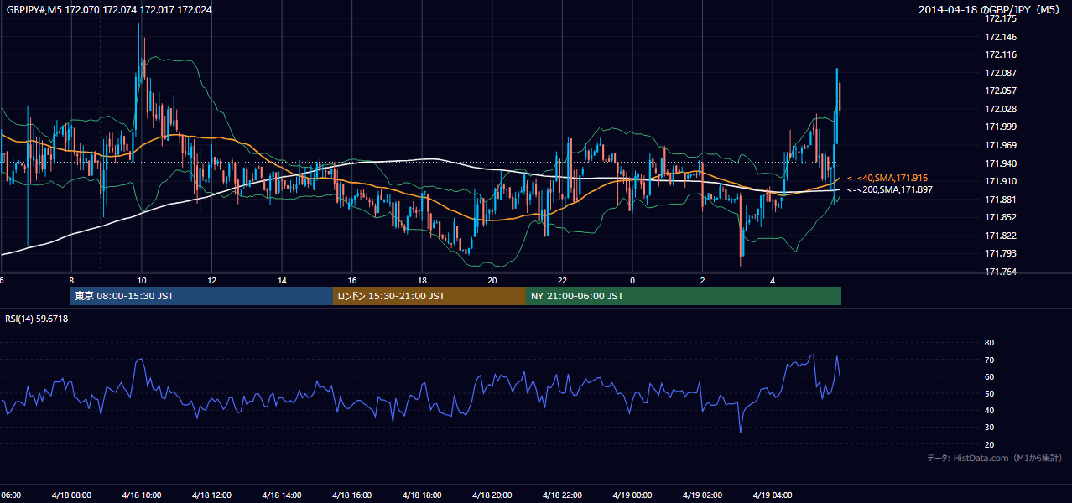Click price axis value 171.881
1072x503 pixels.
1001,200
